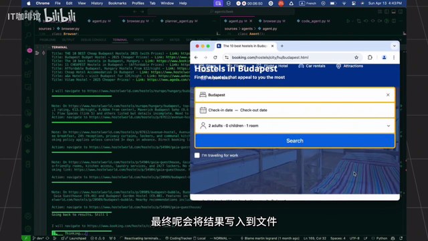Open Control Center from menu bar
This screenshot has height=241, width=428.
coord(354,3)
